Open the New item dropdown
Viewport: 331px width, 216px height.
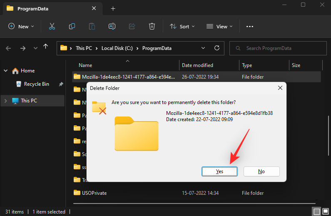(x=21, y=26)
